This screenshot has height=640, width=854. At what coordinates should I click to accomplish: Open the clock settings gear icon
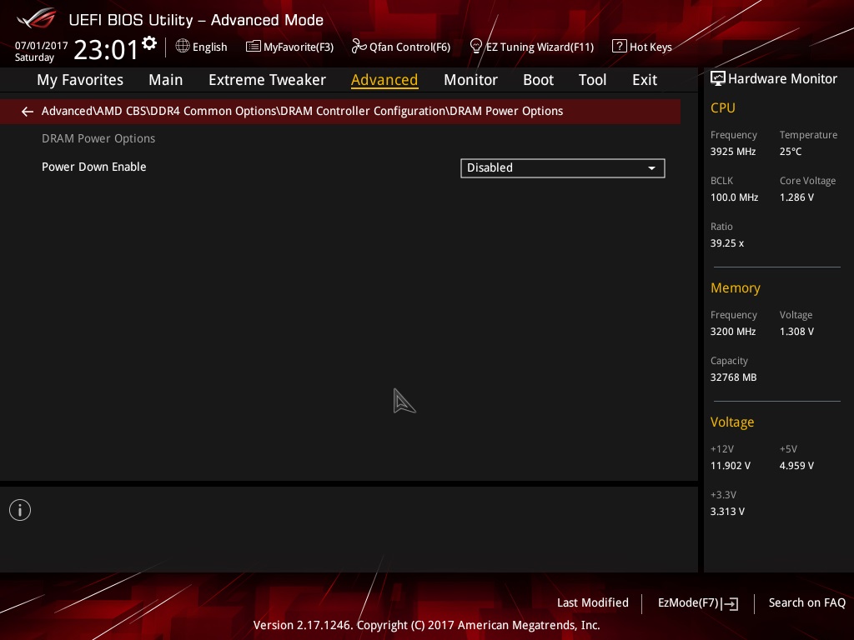(149, 43)
